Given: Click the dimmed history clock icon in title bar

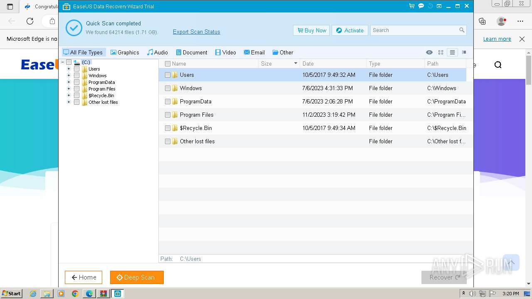Looking at the screenshot, I should coord(430,6).
